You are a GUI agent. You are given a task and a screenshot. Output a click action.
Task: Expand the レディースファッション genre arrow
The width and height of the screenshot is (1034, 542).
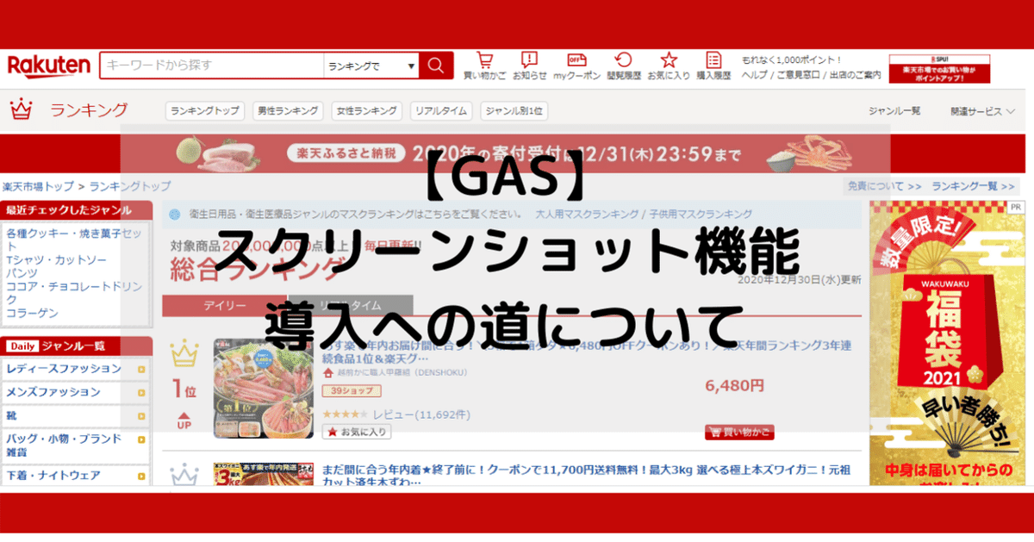(x=141, y=369)
